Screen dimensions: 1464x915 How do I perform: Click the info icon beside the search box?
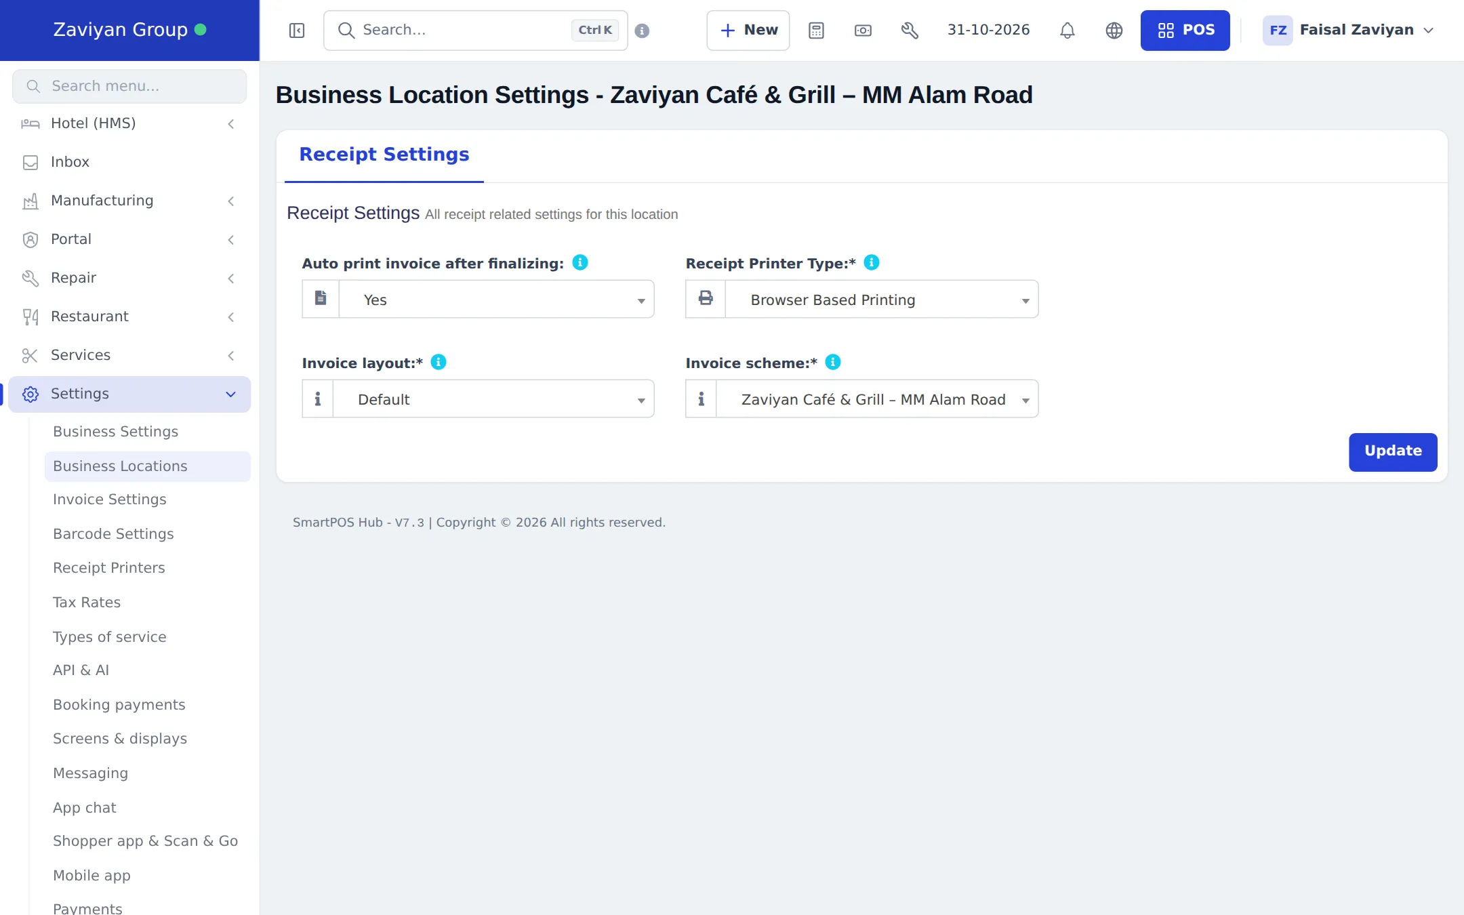click(x=642, y=30)
